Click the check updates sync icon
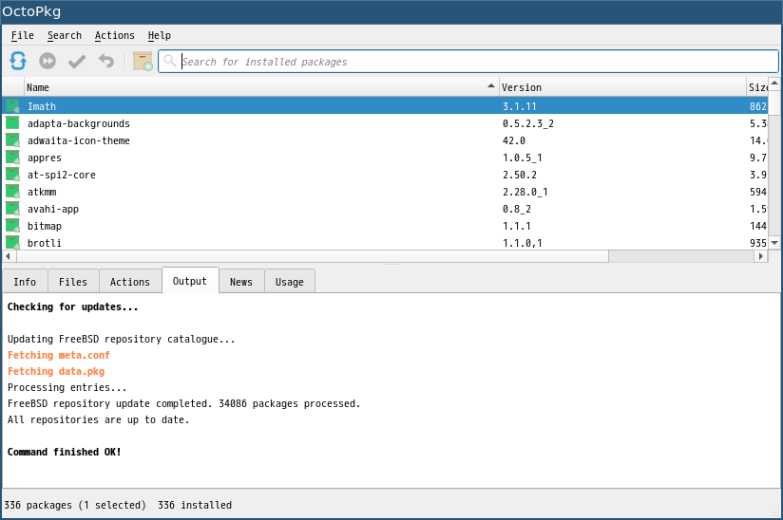Viewport: 783px width, 520px height. pyautogui.click(x=18, y=62)
